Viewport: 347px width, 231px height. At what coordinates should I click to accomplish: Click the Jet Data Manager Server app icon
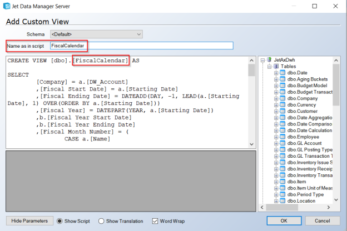[7, 6]
